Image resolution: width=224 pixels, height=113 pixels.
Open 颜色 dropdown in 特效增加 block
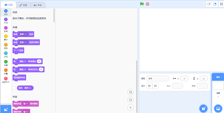point(23,61)
